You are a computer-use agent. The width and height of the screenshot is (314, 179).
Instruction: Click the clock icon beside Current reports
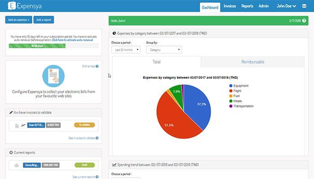(x=11, y=153)
